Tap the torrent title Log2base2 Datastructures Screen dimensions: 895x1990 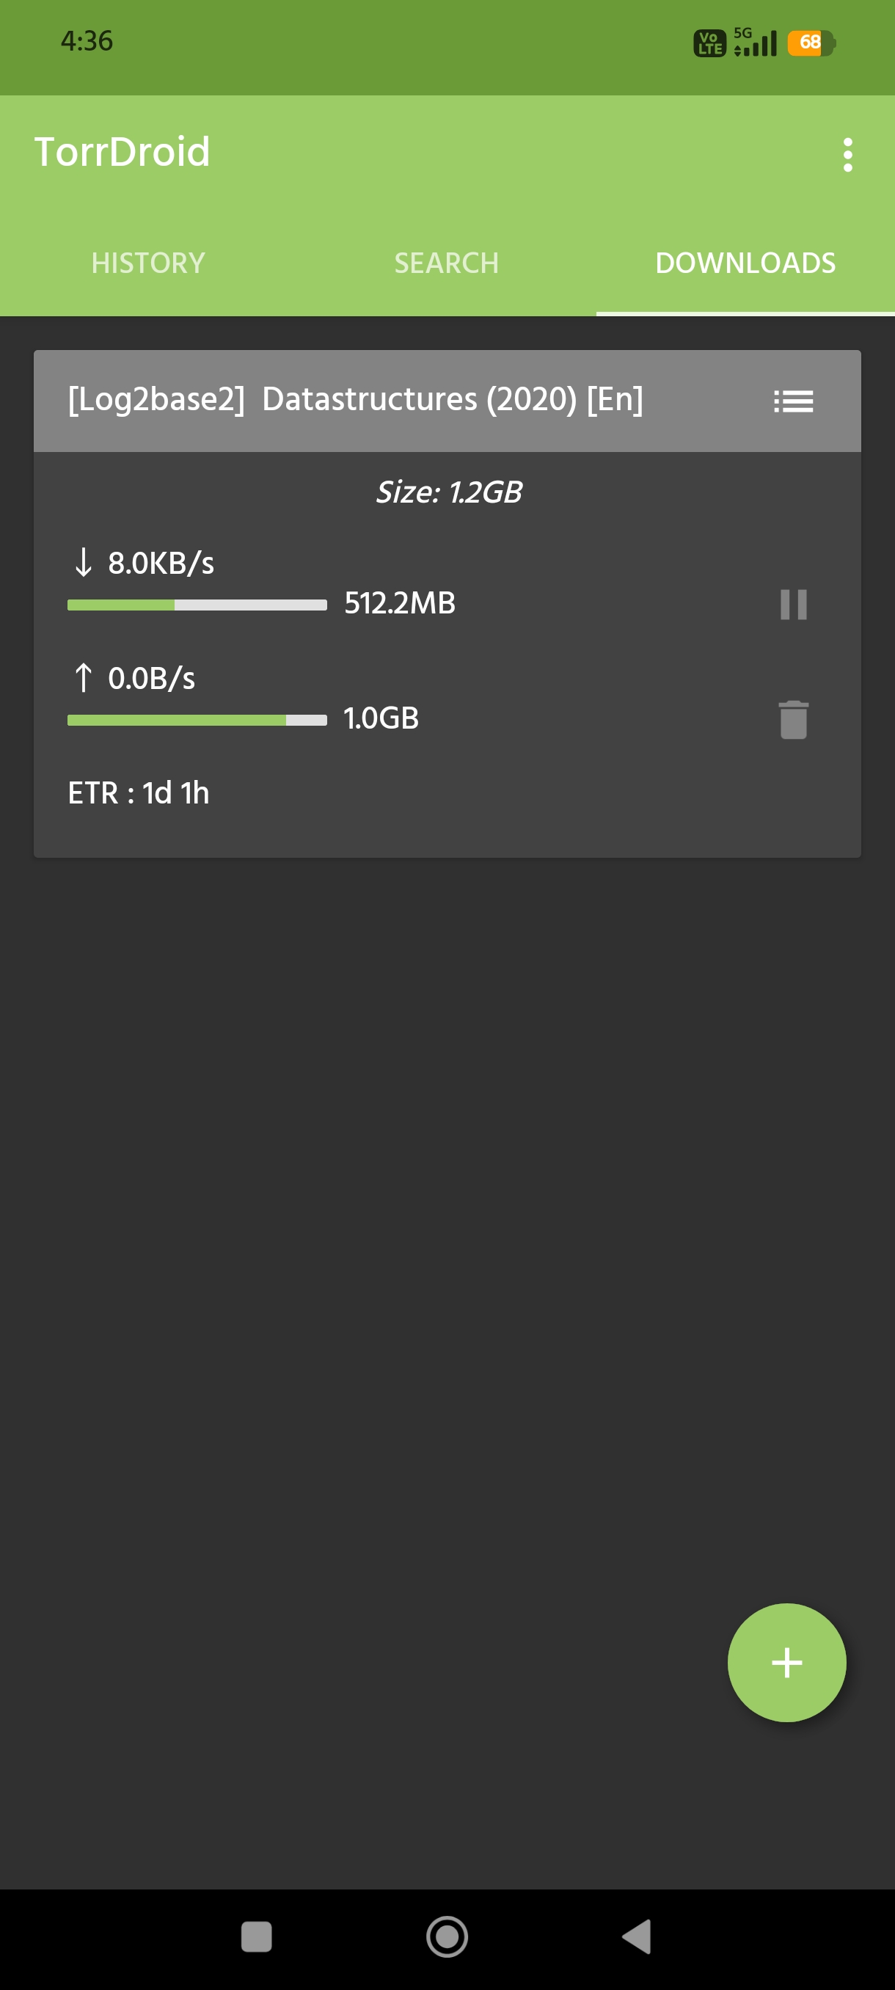(355, 399)
